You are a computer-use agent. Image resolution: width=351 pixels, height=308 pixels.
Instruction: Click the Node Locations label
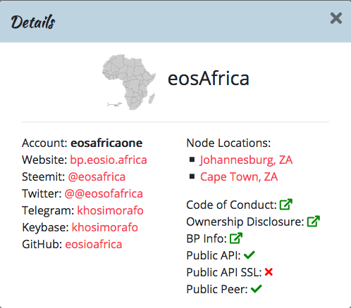pos(228,143)
